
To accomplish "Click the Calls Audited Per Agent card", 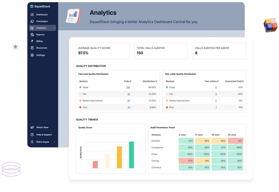I will click(x=219, y=51).
